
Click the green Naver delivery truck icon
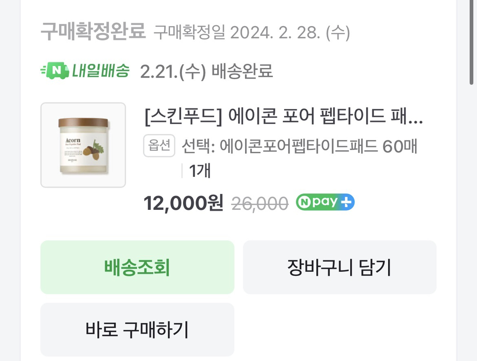[55, 71]
